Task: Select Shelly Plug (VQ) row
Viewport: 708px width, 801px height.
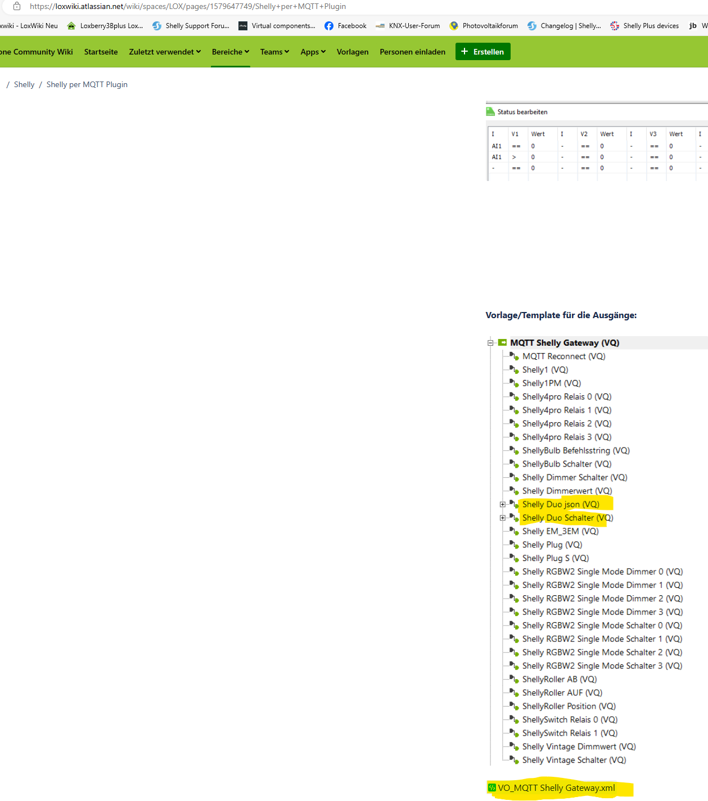Action: (552, 545)
